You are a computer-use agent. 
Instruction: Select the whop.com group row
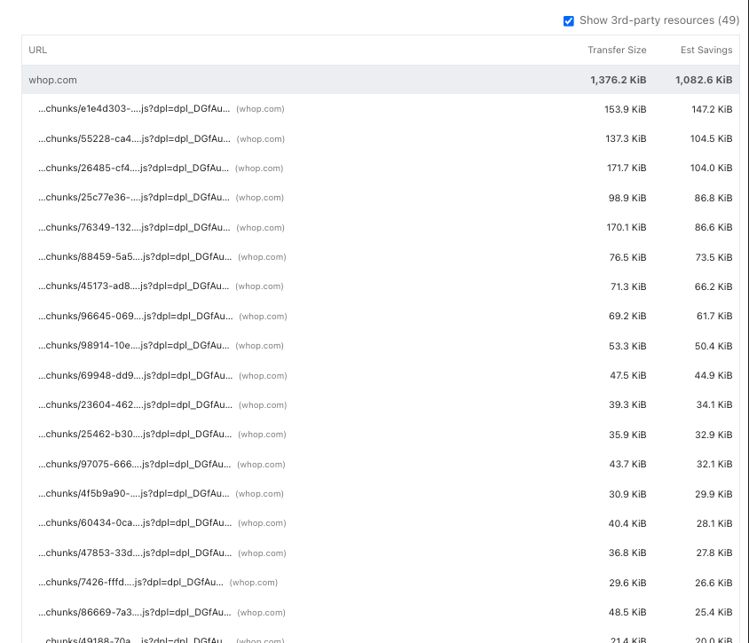(53, 80)
